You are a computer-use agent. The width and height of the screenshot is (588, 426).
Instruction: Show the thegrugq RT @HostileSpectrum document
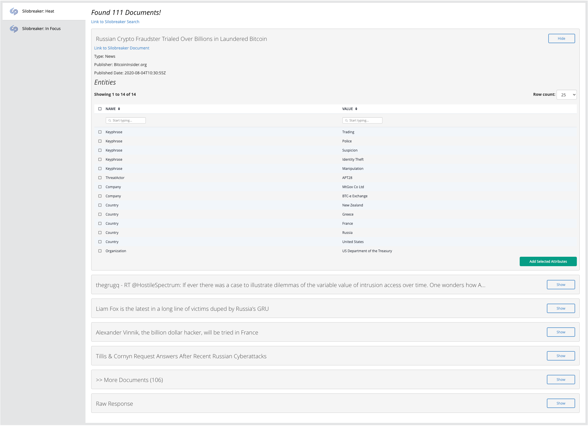[561, 285]
